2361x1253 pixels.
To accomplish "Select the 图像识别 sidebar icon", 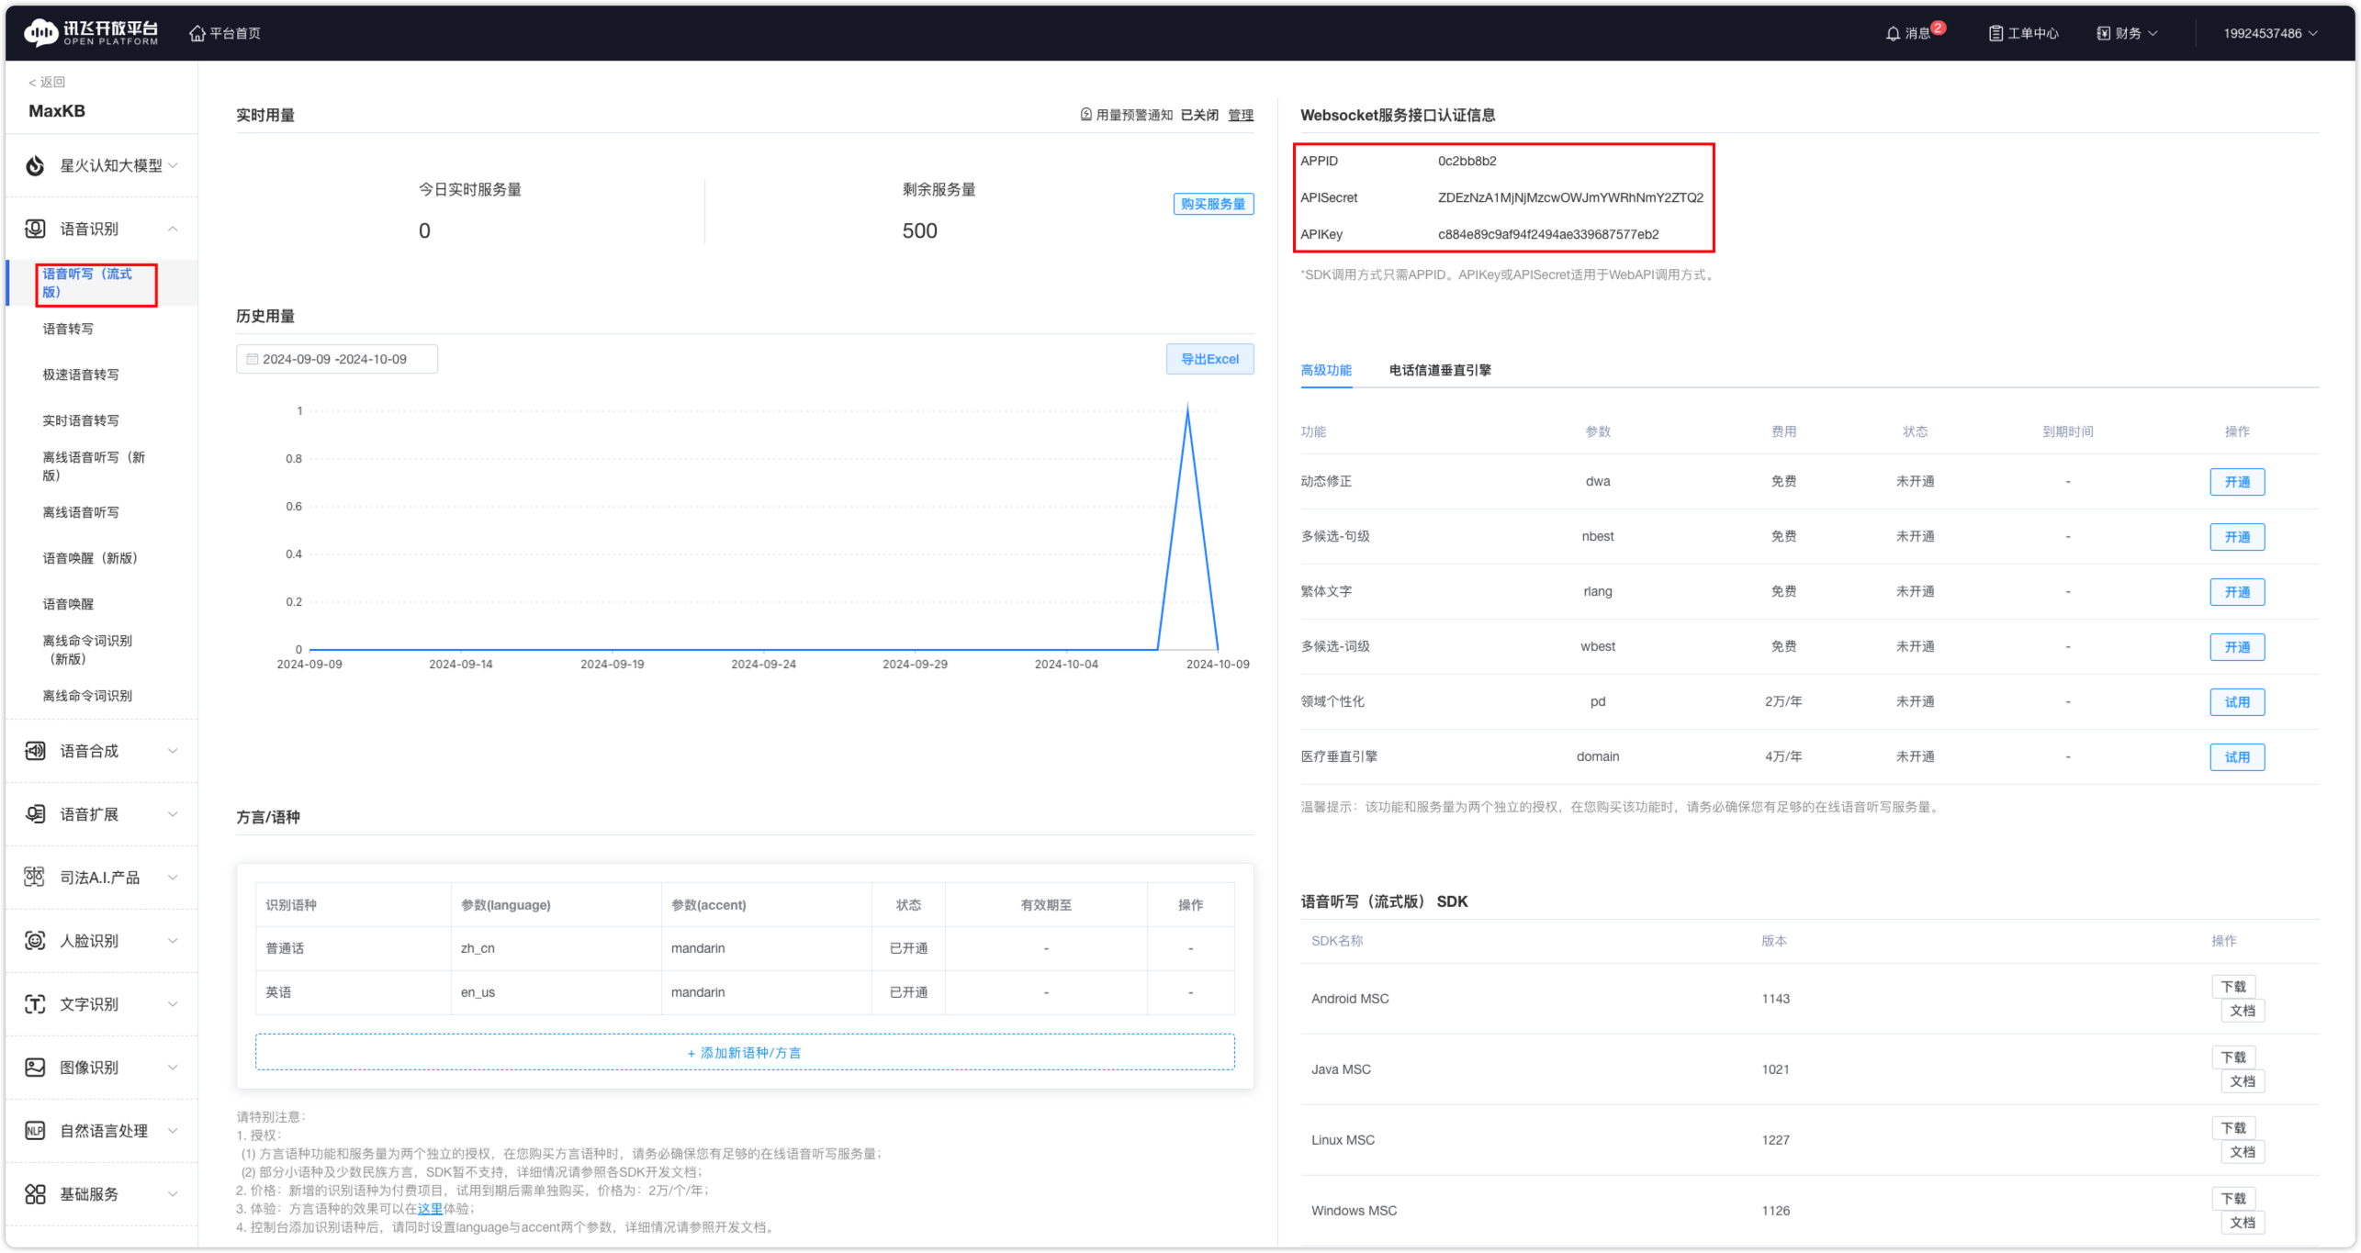I will click(x=34, y=1067).
